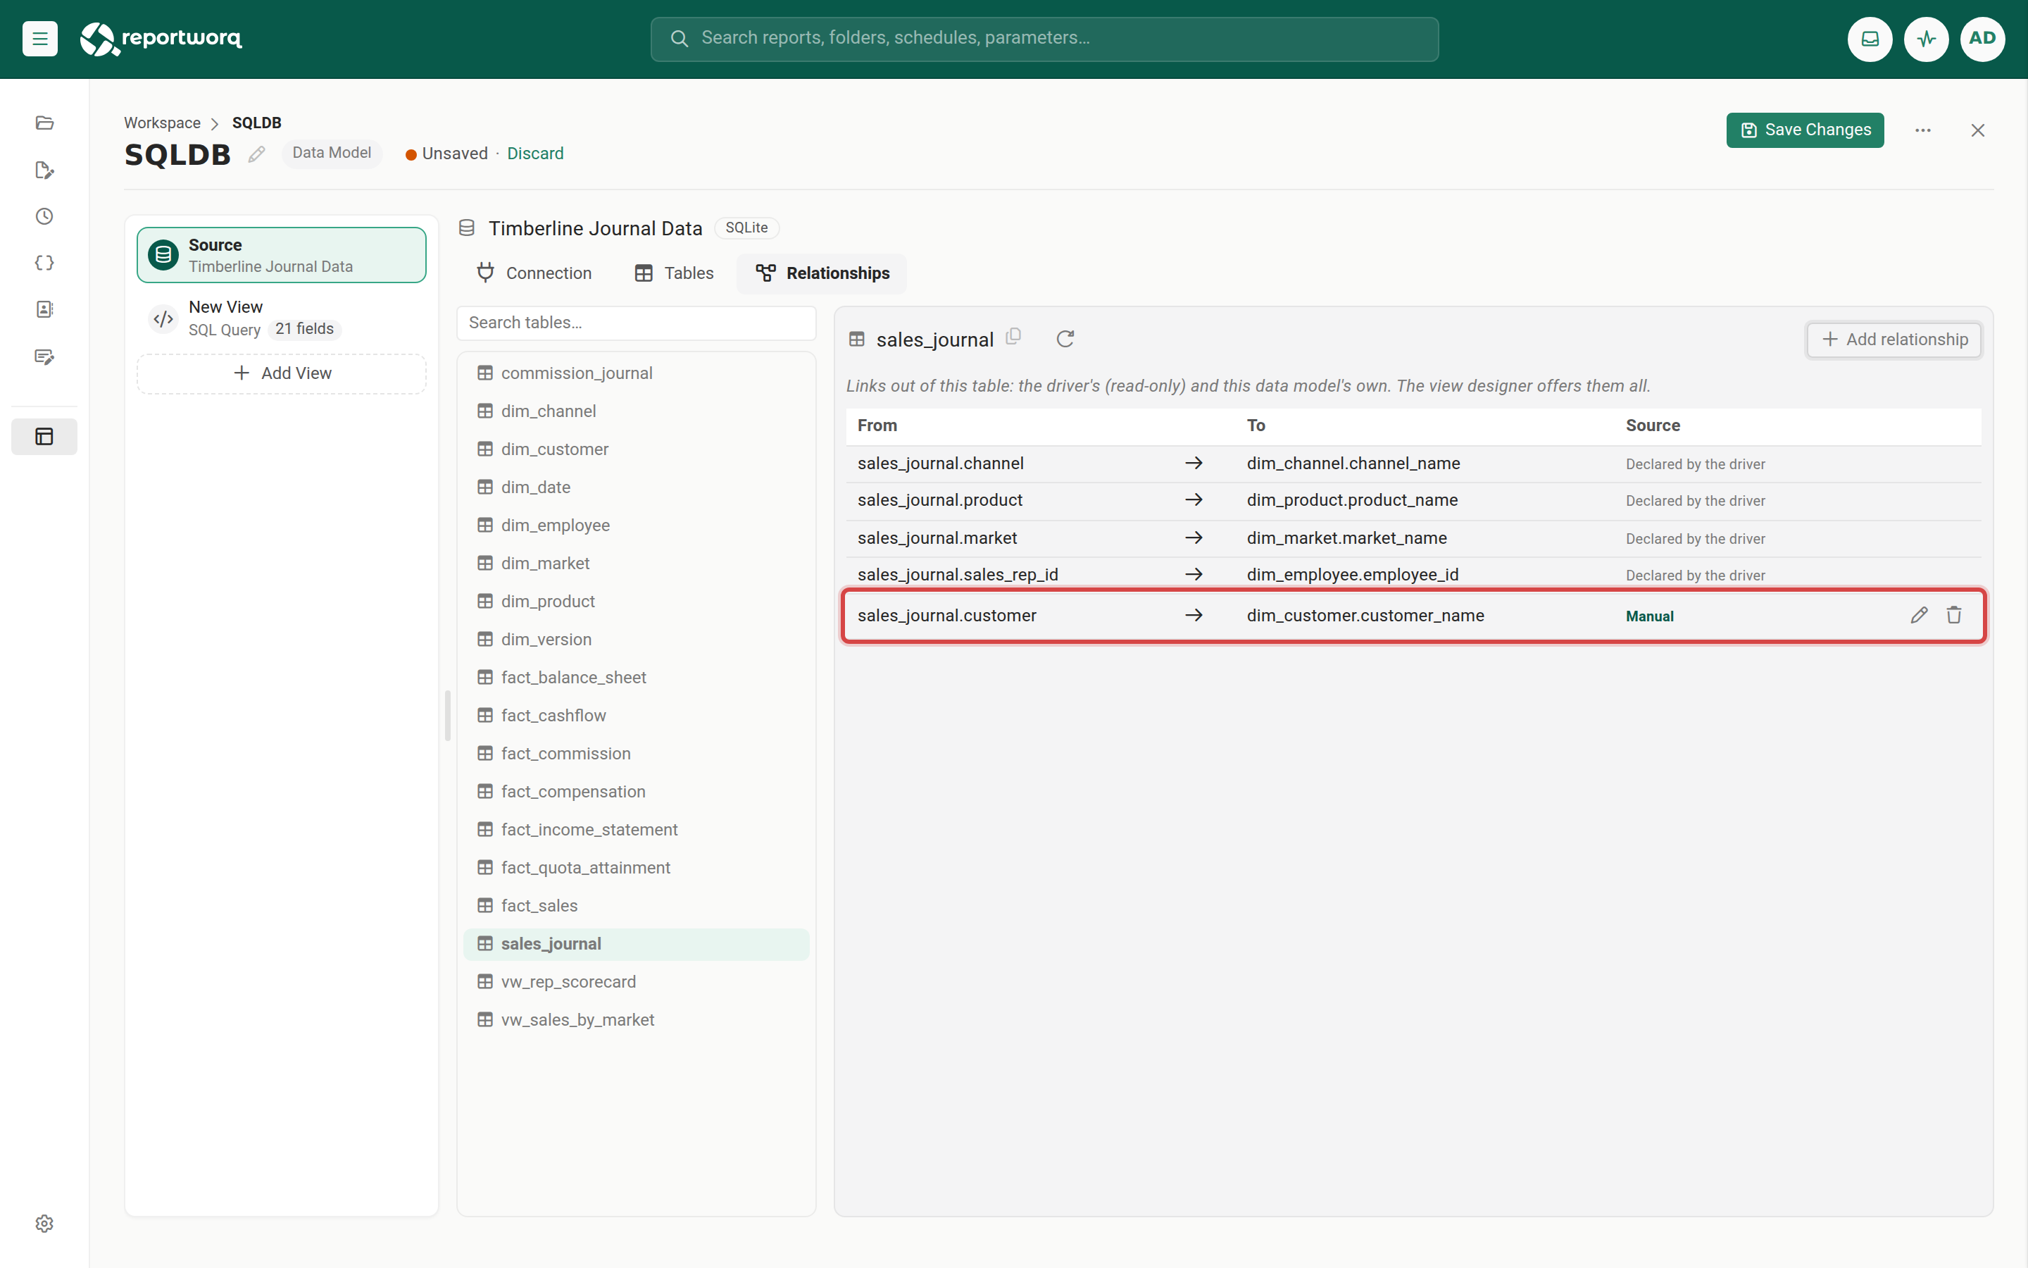Select the fact_sales table
The image size is (2028, 1268).
click(x=636, y=906)
